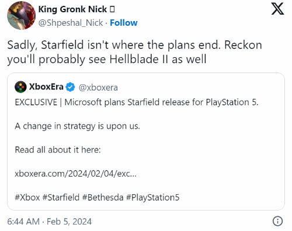Image resolution: width=292 pixels, height=231 pixels.
Task: Open the xboxera.com/2024/02/04 article link
Action: 75,174
